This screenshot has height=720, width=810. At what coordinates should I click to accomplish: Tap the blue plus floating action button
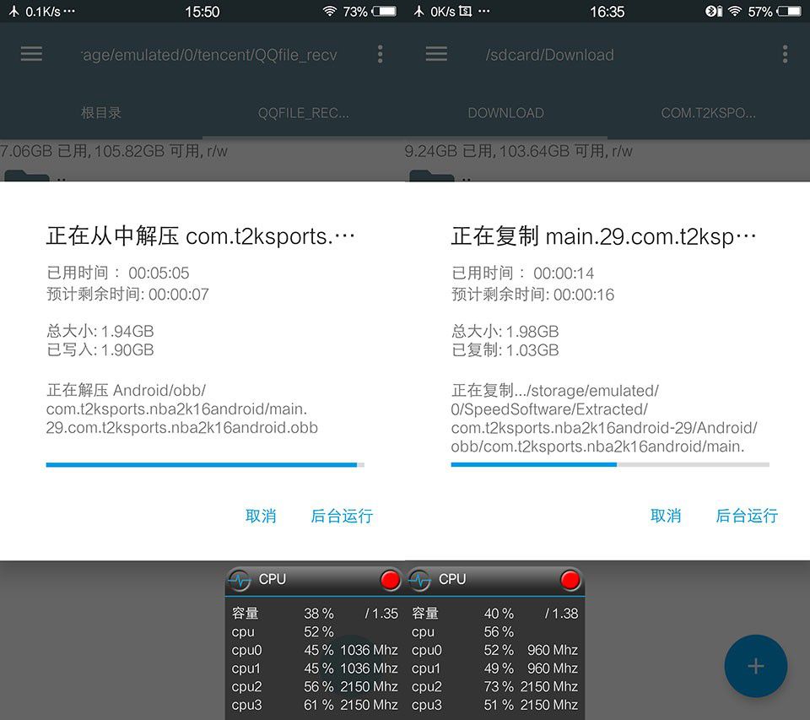coord(755,666)
